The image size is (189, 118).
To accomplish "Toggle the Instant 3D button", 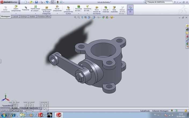I will coord(130,10).
